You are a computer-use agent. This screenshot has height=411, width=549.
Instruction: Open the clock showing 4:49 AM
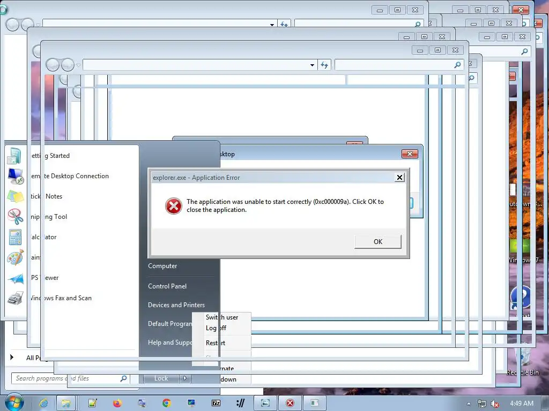click(x=521, y=404)
